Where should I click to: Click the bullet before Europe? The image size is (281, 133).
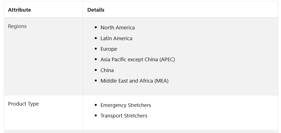coord(96,49)
